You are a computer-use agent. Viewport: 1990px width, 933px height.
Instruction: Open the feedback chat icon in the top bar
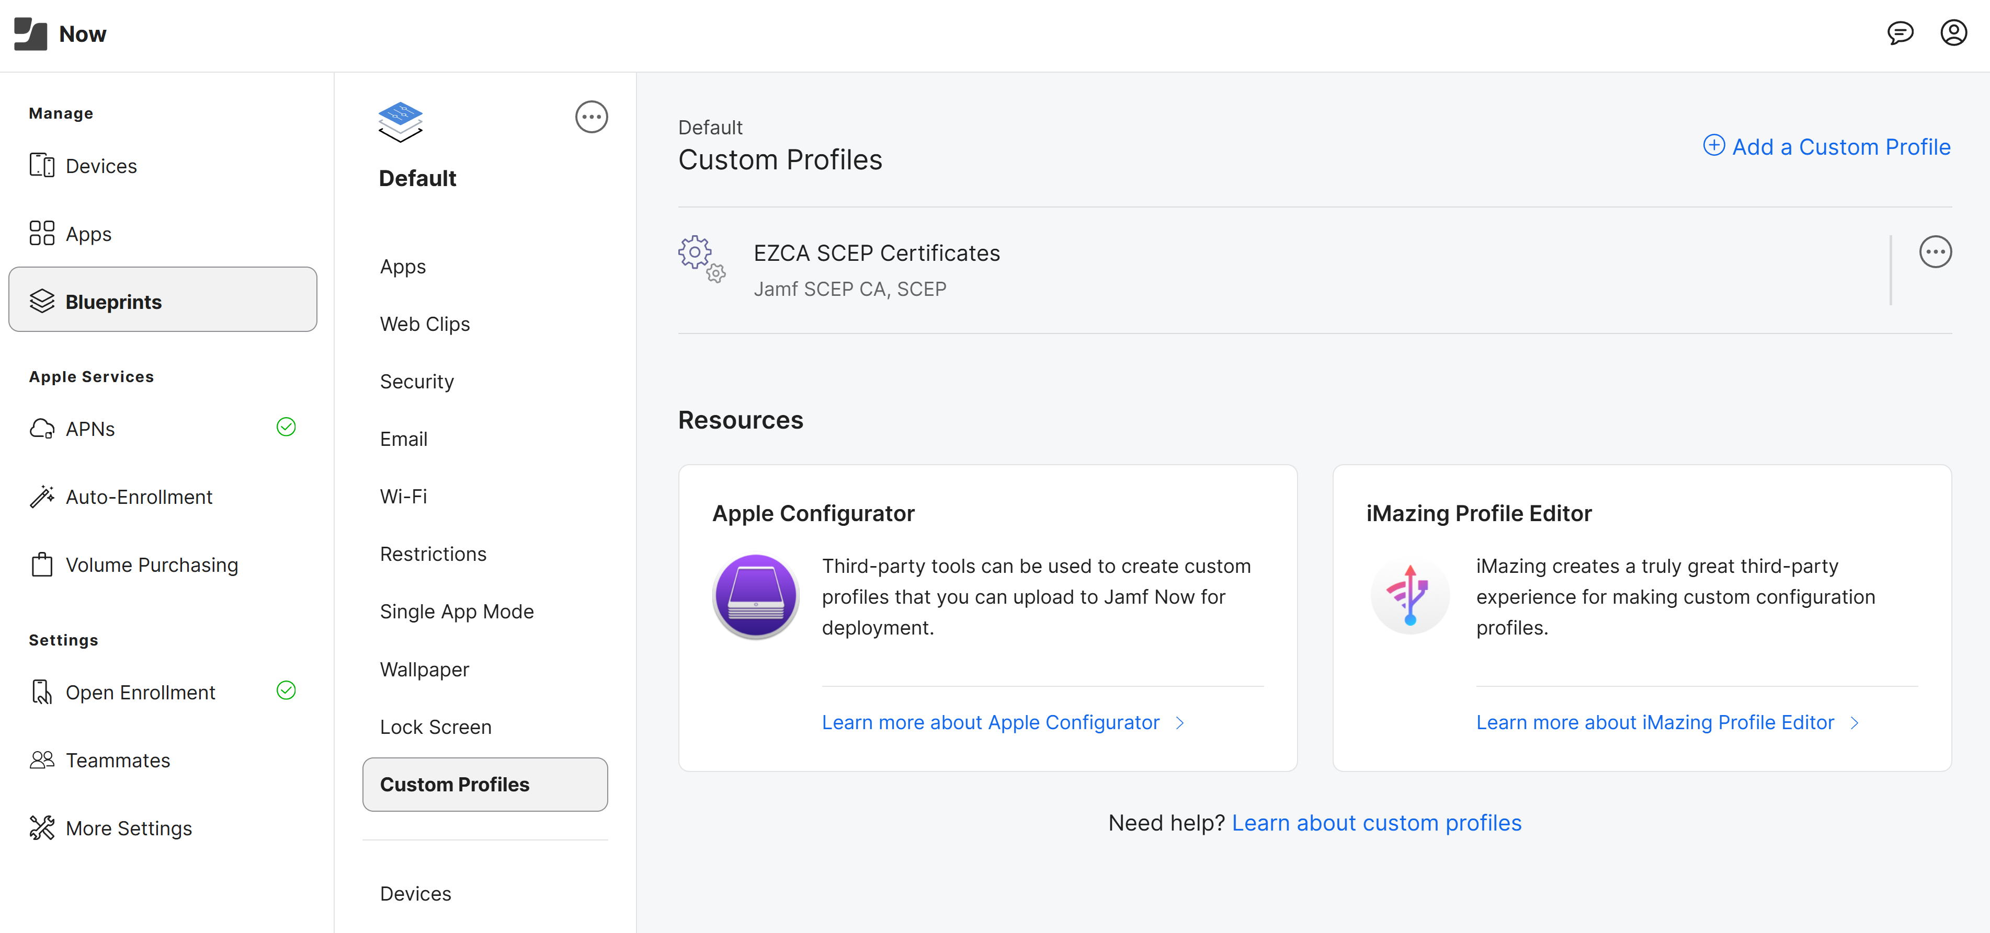pyautogui.click(x=1901, y=33)
